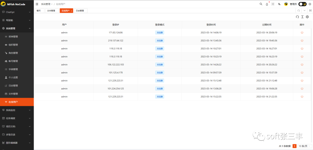
Task: Select 在线用户 in the sidebar
Action: tap(17, 102)
